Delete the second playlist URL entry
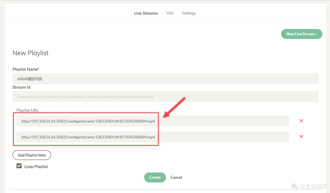The image size is (330, 193). pos(301,137)
